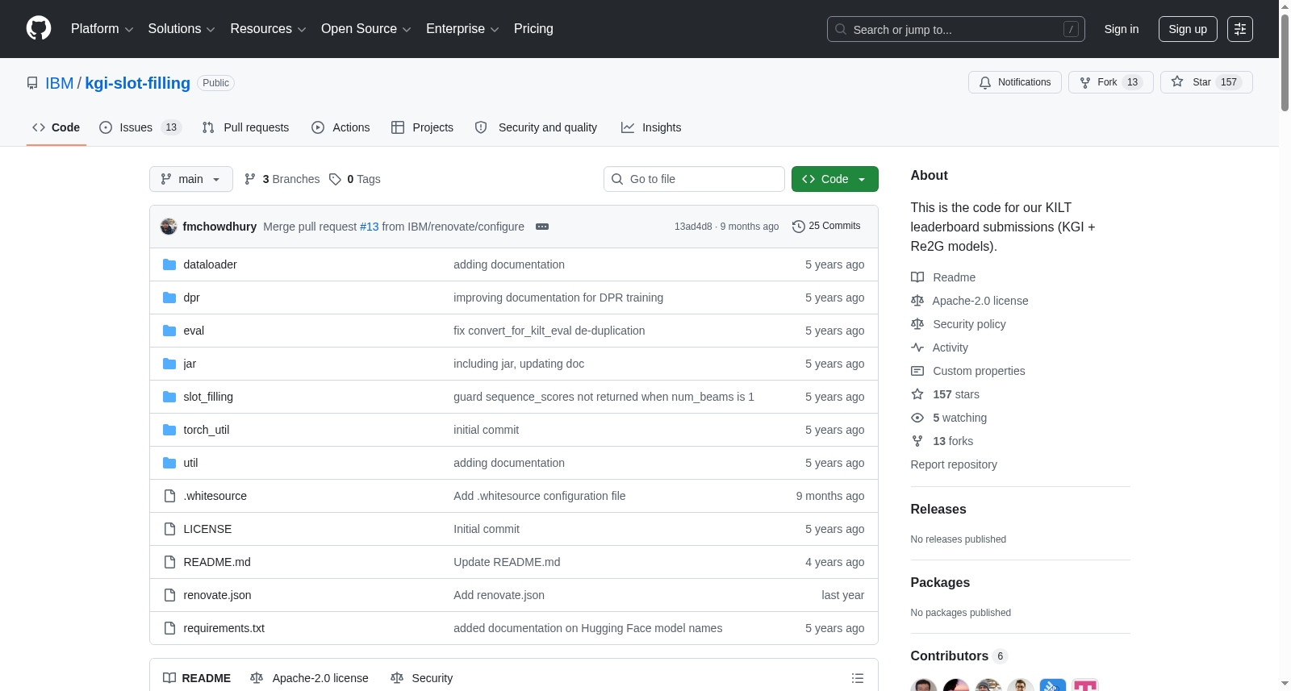Open the IBM organization link

point(59,83)
